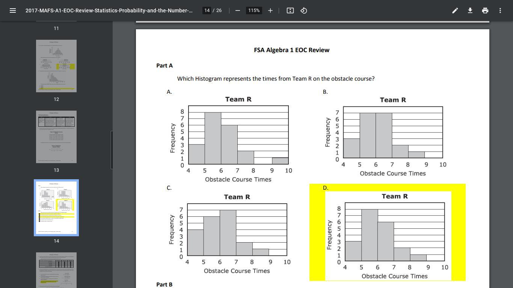This screenshot has height=288, width=513.
Task: Click the 115% zoom level field
Action: tap(253, 10)
